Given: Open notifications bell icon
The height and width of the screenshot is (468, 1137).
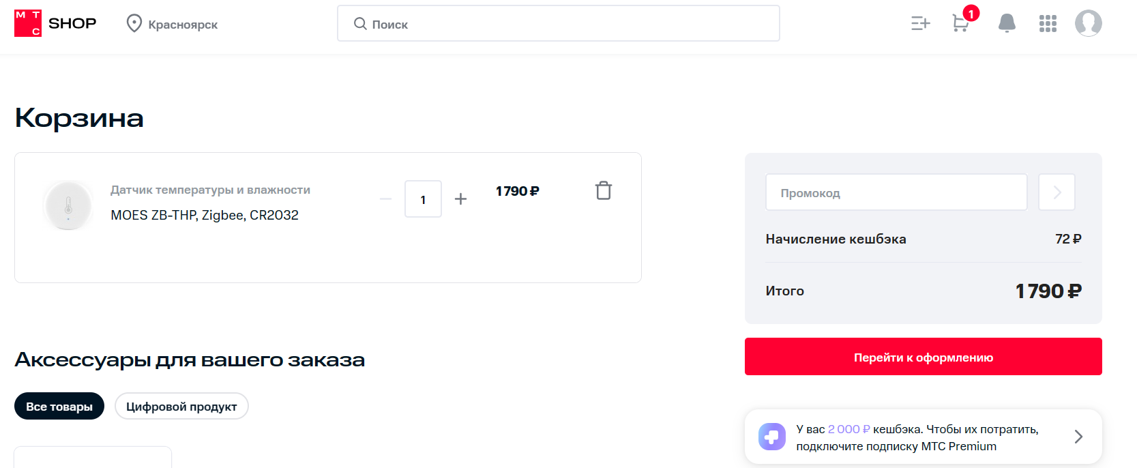Looking at the screenshot, I should (x=1007, y=23).
